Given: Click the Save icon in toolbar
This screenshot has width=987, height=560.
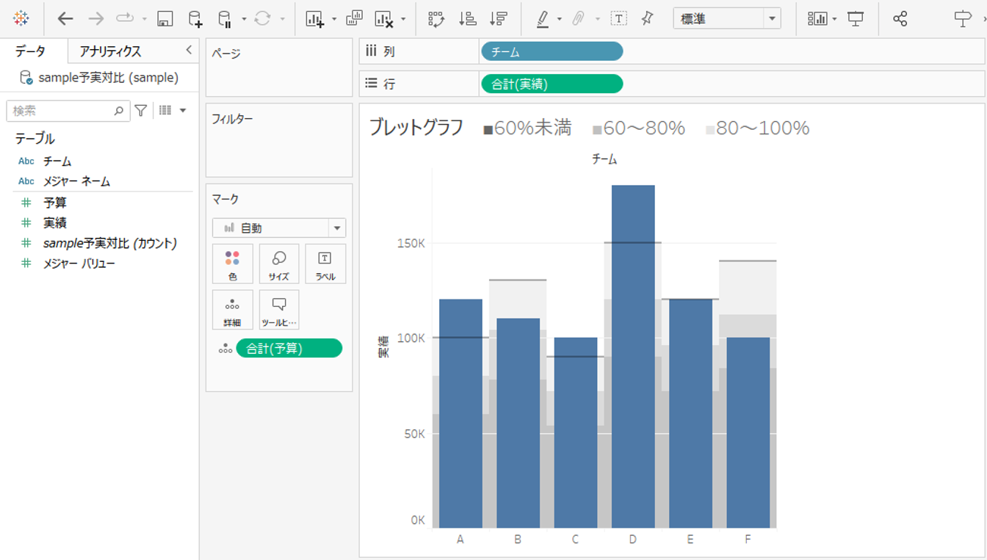Looking at the screenshot, I should click(x=165, y=19).
